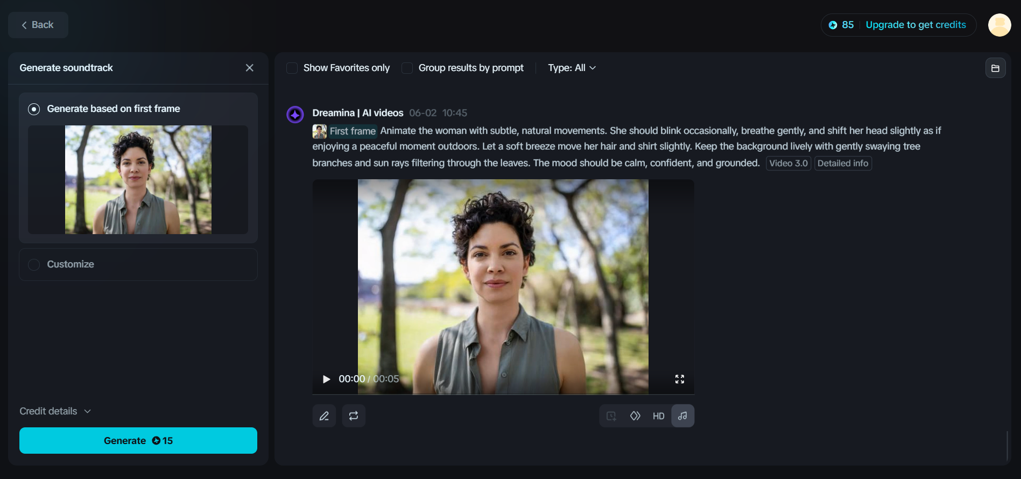
Task: Click the generated video preview of the woman
Action: point(503,286)
